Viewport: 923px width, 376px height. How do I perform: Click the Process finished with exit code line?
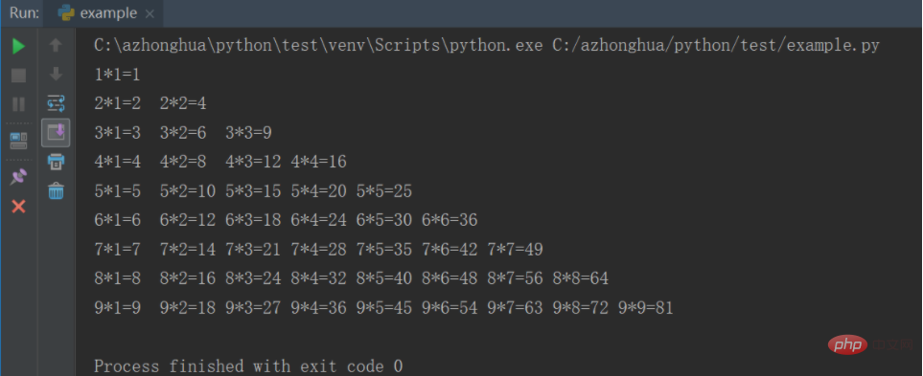pos(248,366)
